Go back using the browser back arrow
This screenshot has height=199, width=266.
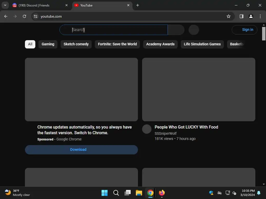pyautogui.click(x=6, y=16)
